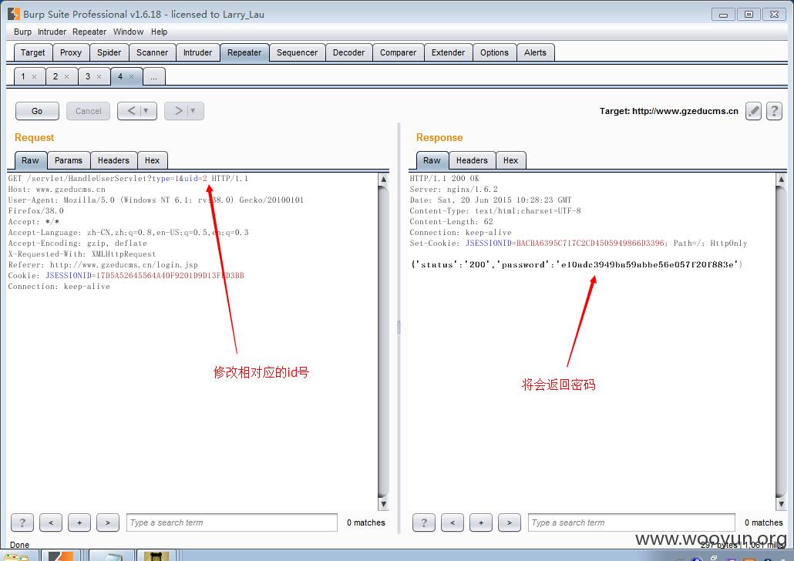This screenshot has width=794, height=561.
Task: Click the uid=2 parameter in request line
Action: point(196,178)
